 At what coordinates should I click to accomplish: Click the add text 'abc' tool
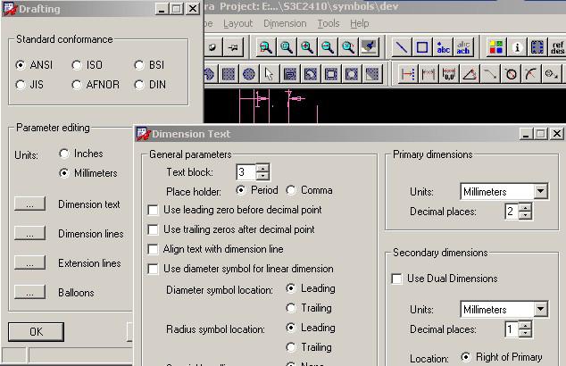click(x=444, y=47)
